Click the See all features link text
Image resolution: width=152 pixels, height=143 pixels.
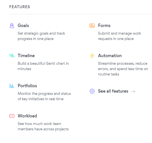click(x=113, y=91)
